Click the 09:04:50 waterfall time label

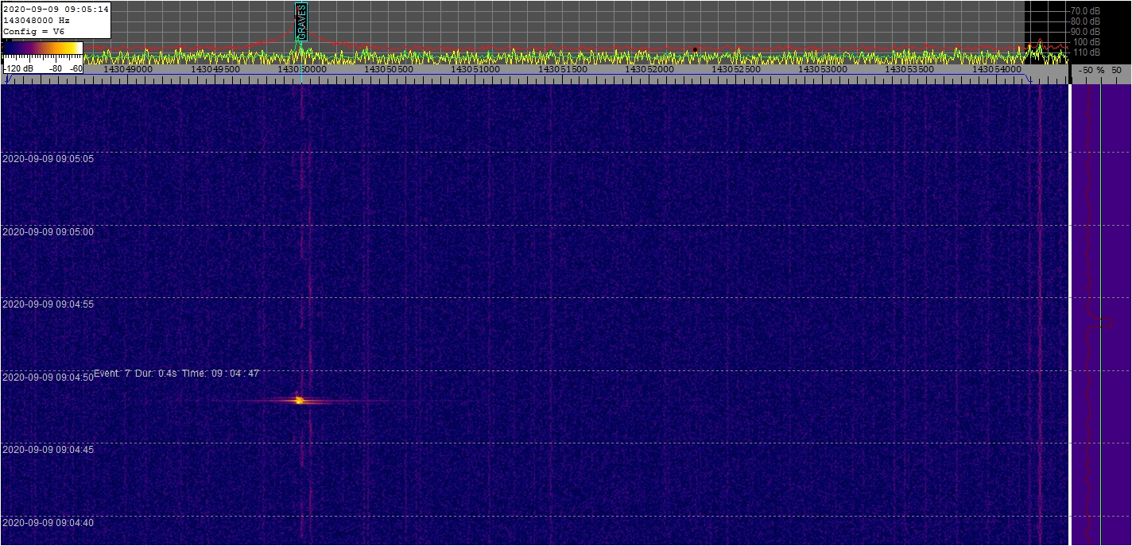pyautogui.click(x=48, y=377)
